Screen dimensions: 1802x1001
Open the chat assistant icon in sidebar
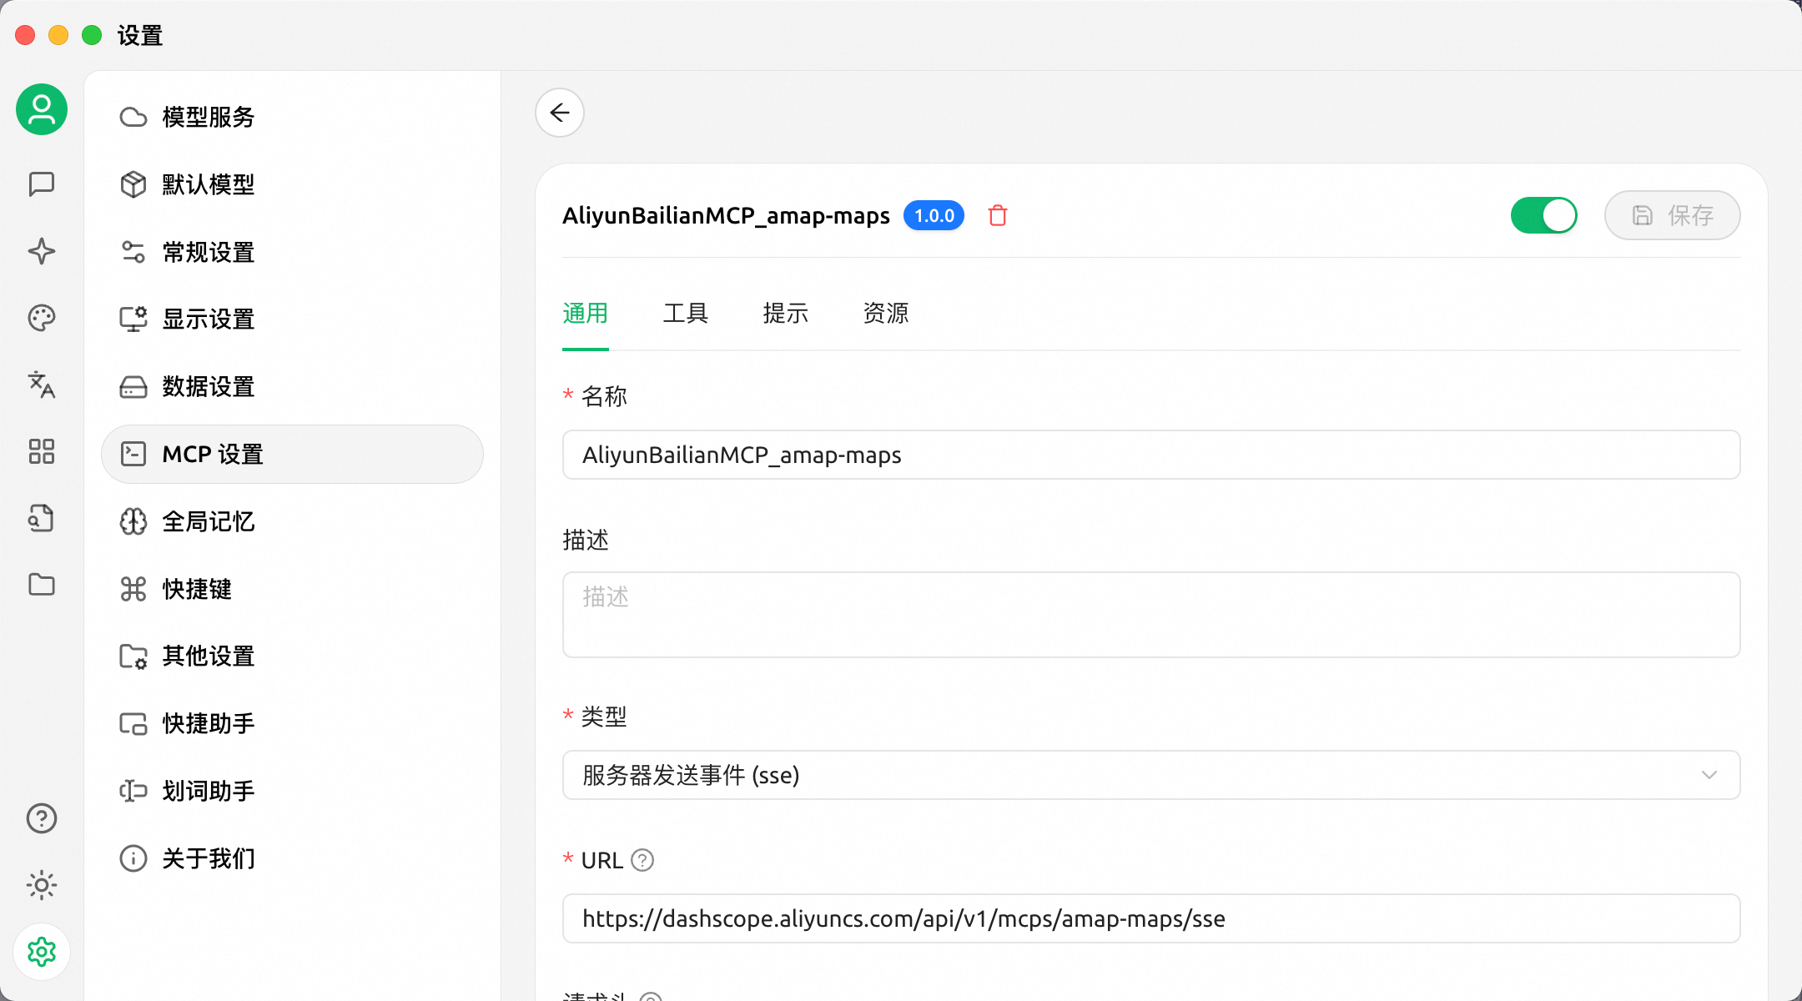[42, 184]
